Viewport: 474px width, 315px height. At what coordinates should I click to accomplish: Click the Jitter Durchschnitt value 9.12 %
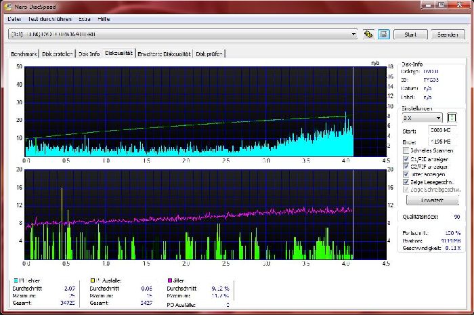tap(220, 289)
